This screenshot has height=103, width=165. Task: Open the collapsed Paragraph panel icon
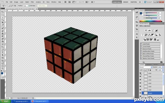click(x=137, y=37)
